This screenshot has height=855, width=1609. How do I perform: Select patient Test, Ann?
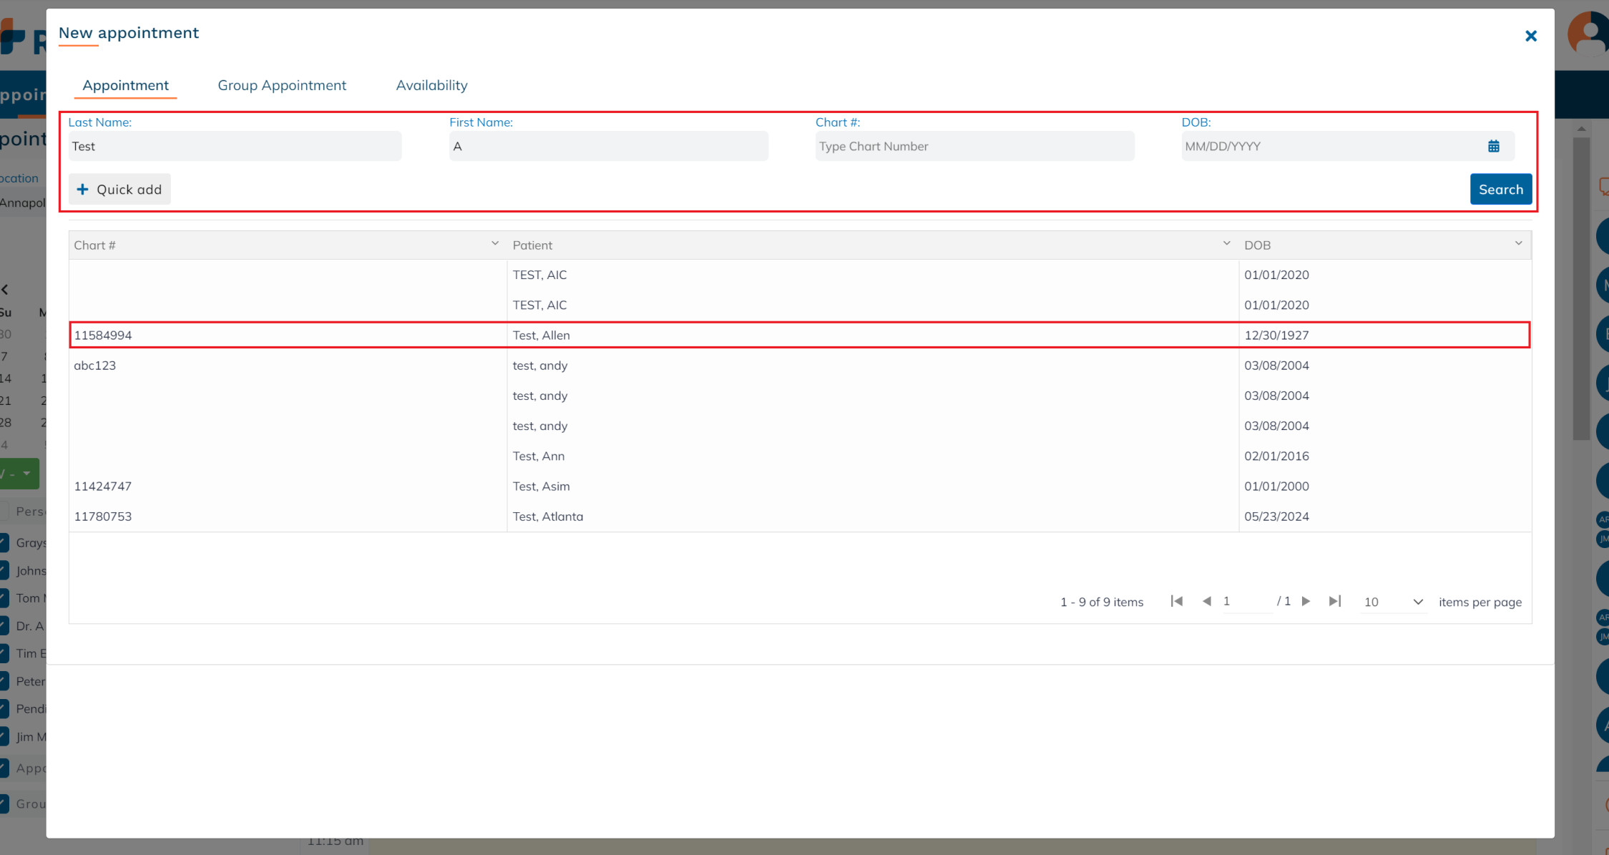point(539,456)
